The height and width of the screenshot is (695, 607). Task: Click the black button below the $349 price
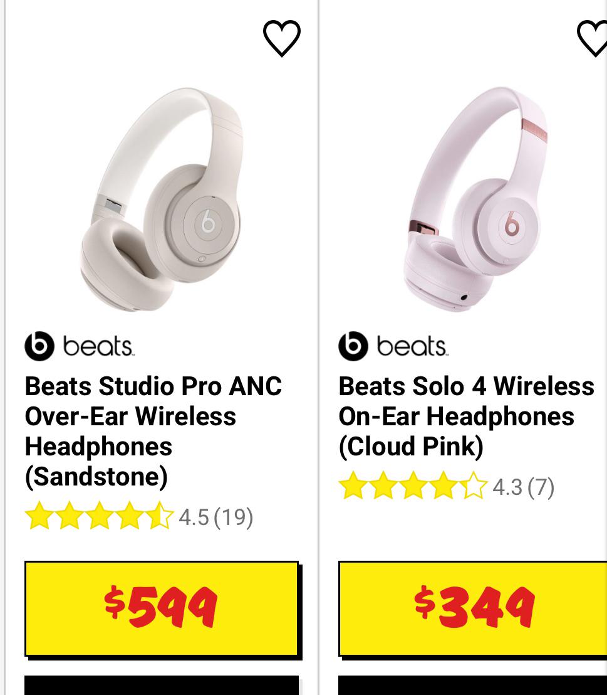click(x=472, y=685)
